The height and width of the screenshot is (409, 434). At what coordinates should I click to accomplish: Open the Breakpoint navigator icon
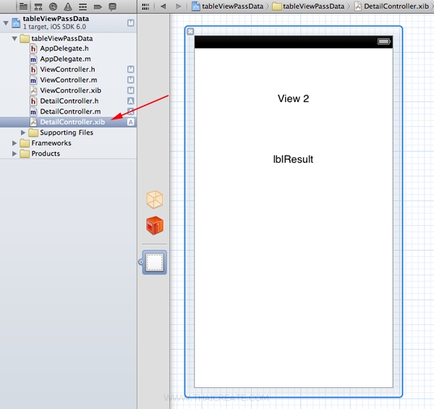click(98, 7)
